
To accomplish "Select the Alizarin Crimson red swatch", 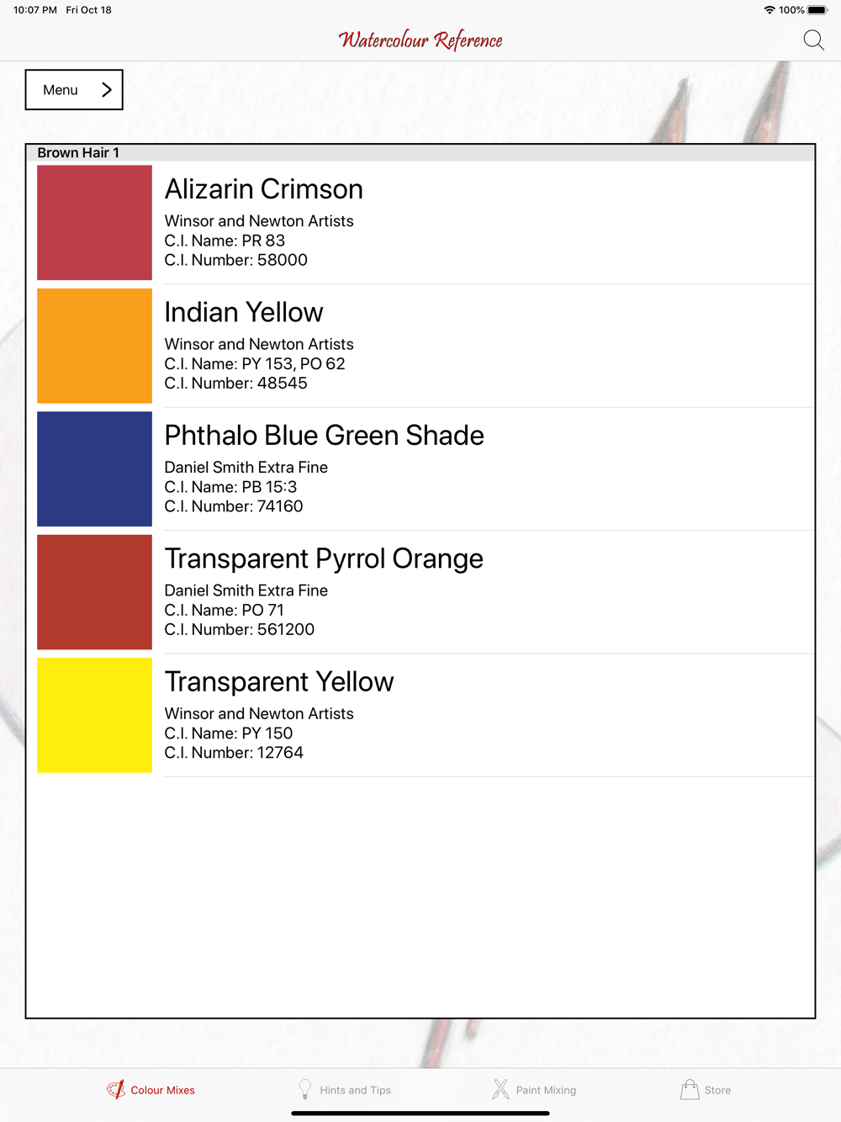I will (94, 223).
